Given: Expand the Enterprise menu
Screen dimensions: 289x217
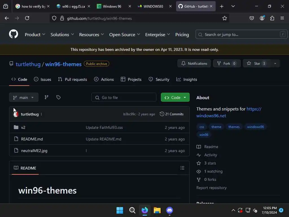Looking at the screenshot, I should [x=157, y=34].
